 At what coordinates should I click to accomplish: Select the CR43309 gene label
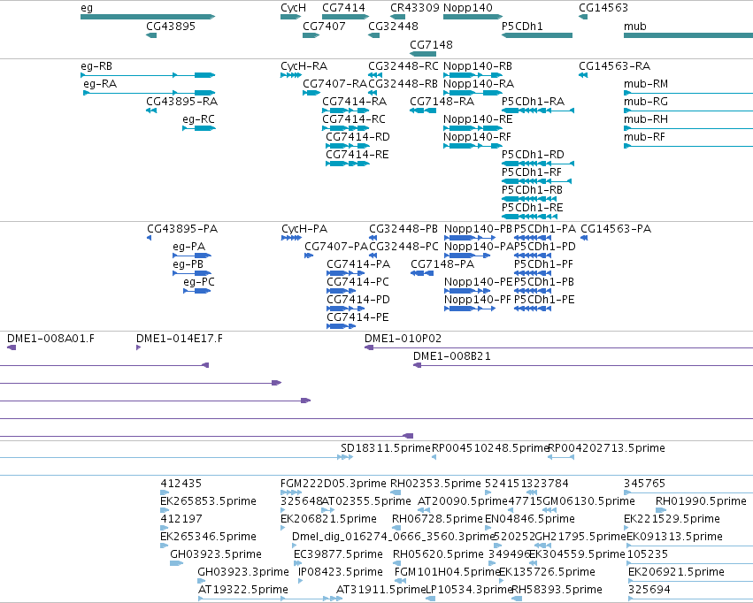coord(415,8)
